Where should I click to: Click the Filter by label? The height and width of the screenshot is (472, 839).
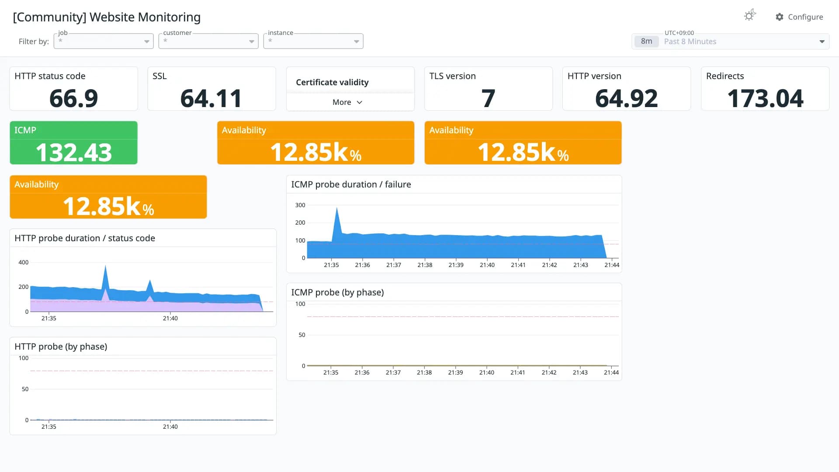[x=34, y=42]
